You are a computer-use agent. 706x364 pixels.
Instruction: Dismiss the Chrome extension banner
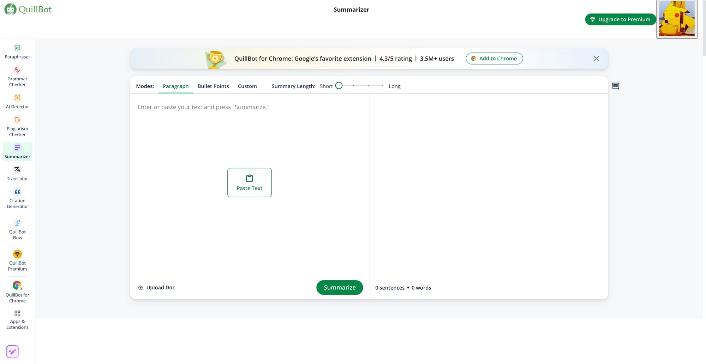point(596,58)
